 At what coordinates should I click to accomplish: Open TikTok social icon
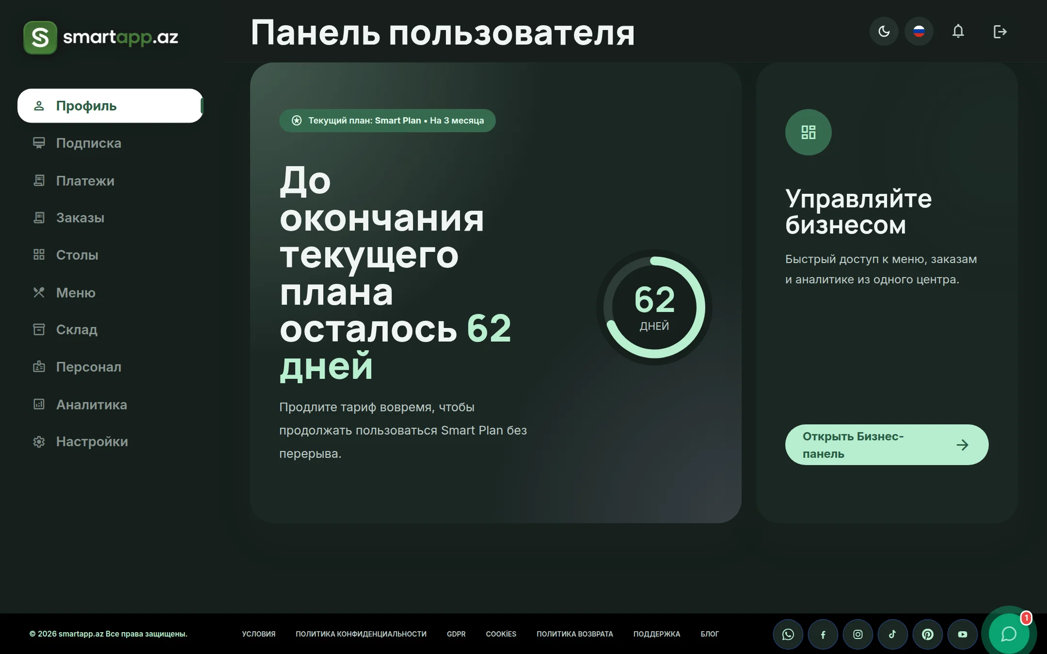(893, 634)
